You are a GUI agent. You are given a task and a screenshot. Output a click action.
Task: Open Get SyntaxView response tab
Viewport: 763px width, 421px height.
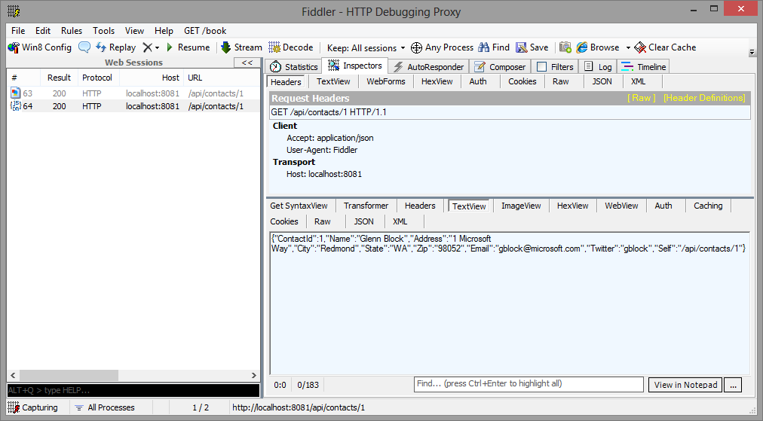pos(299,206)
